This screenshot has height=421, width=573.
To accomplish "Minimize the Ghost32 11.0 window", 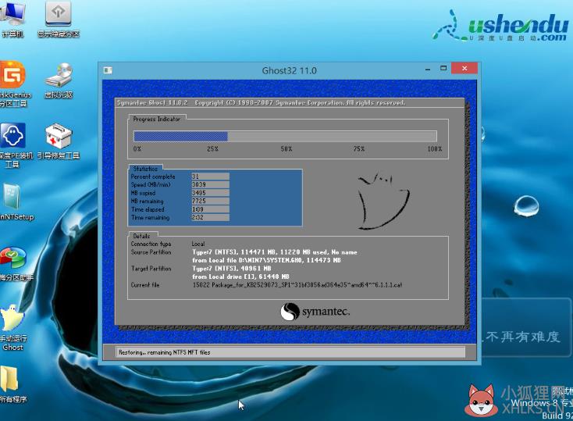I will 428,69.
